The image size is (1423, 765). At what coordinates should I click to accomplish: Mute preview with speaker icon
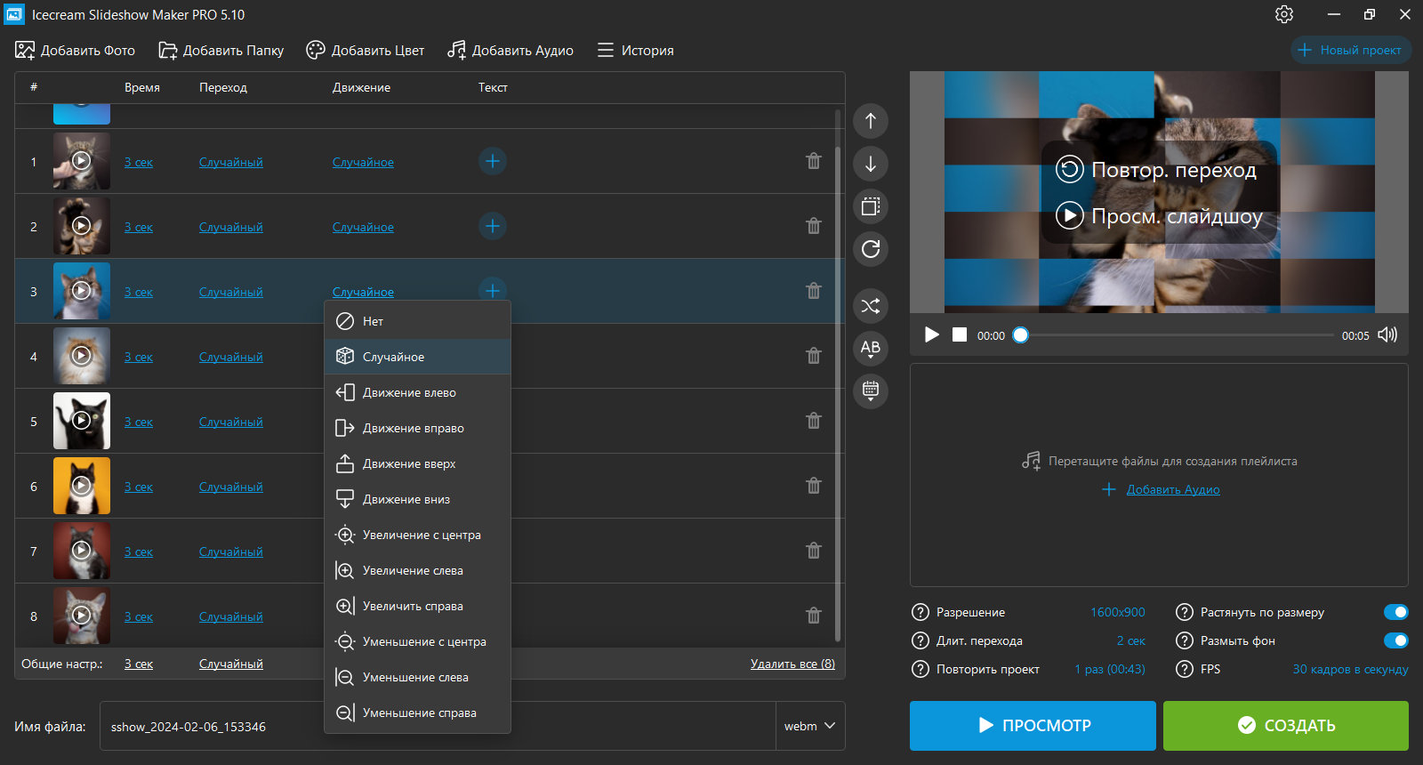(1387, 334)
